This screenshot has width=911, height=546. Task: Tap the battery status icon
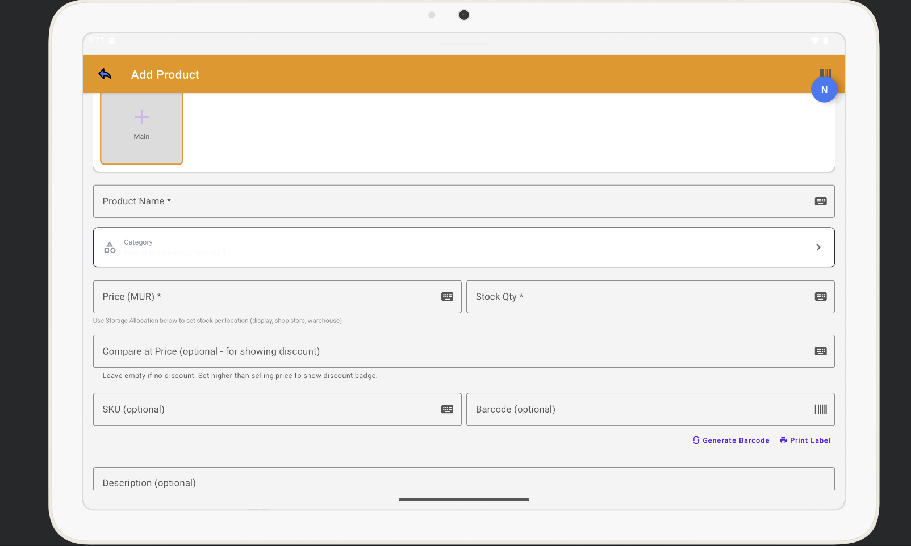coord(826,41)
